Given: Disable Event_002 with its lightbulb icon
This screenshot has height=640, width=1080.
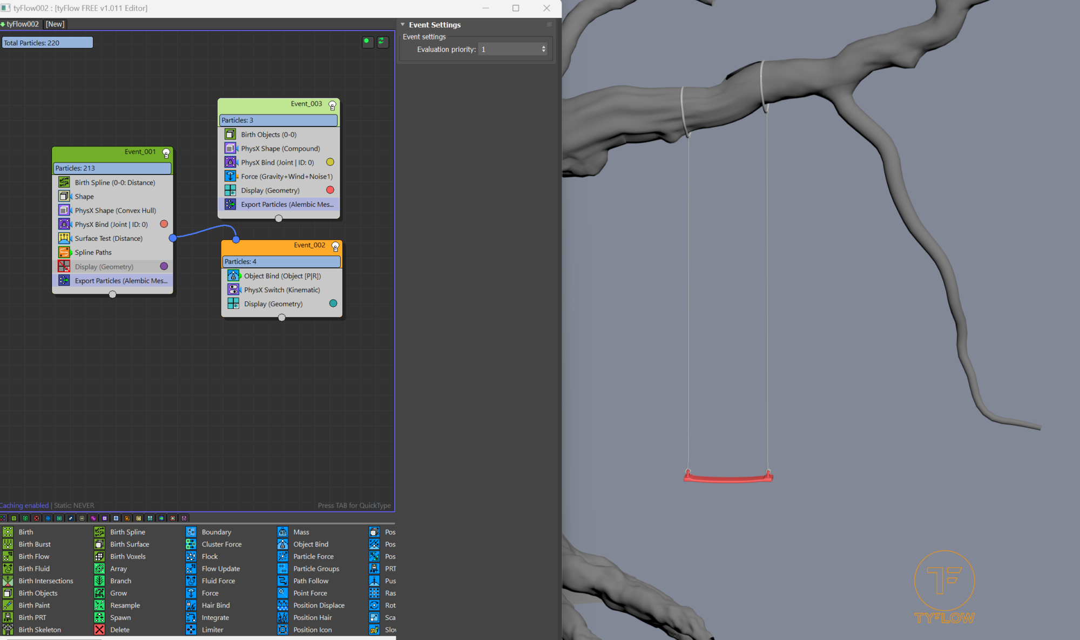Looking at the screenshot, I should pos(335,247).
